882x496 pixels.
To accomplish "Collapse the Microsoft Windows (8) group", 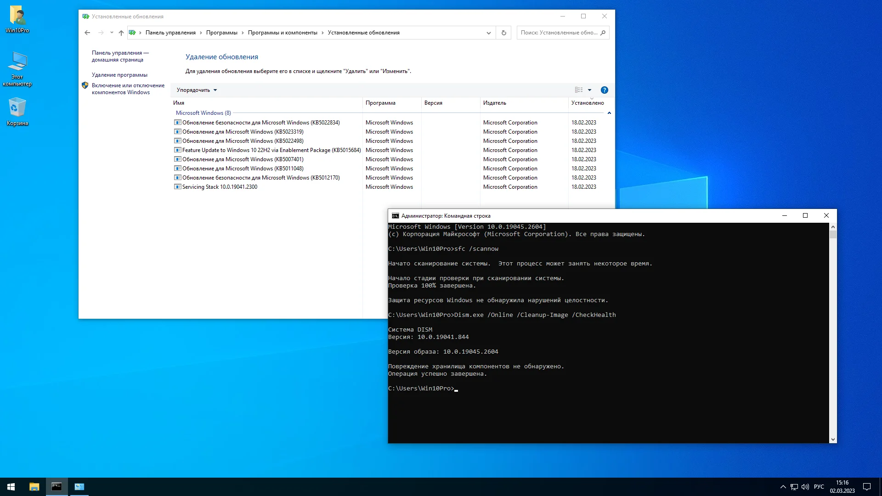I will pos(609,113).
